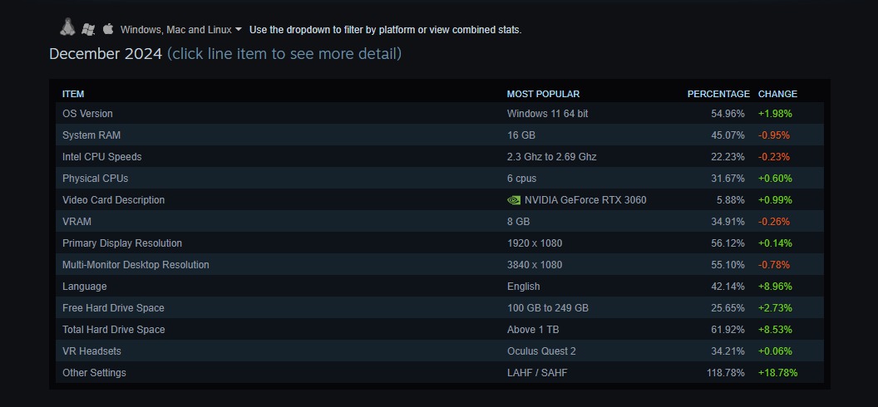Open Primary Display Resolution details
The width and height of the screenshot is (878, 407).
tap(440, 243)
